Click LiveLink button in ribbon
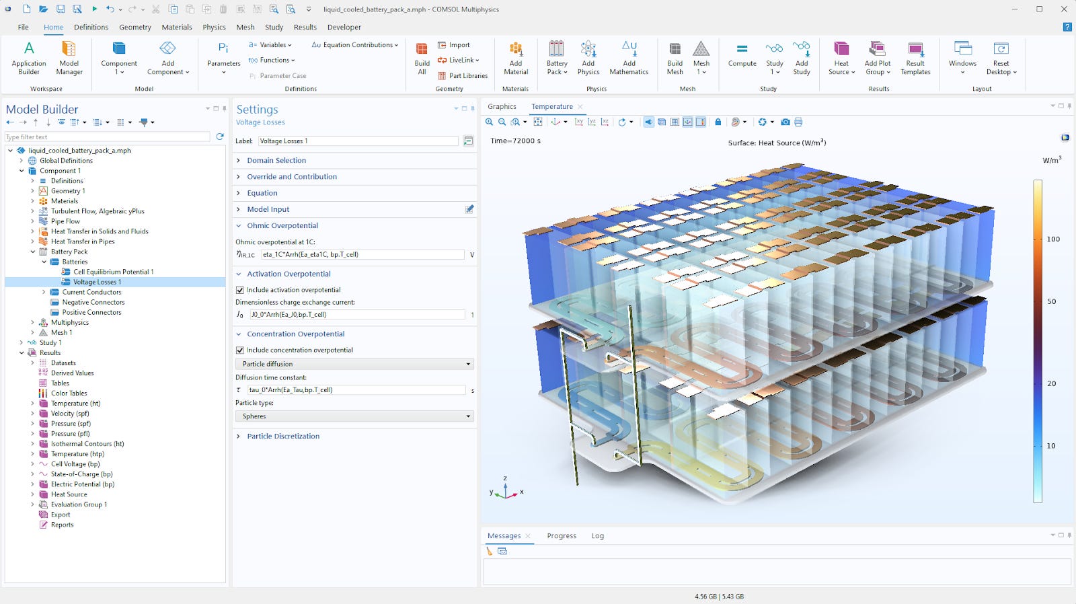 pyautogui.click(x=459, y=61)
